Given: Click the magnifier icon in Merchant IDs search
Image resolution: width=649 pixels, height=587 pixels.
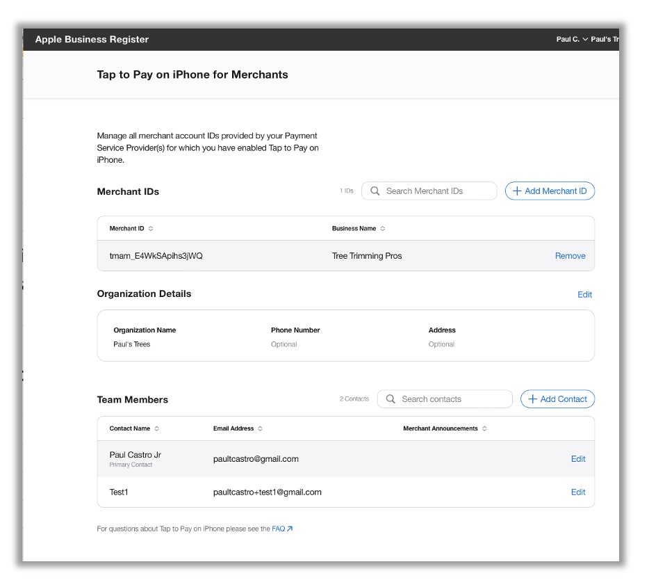Looking at the screenshot, I should click(375, 191).
